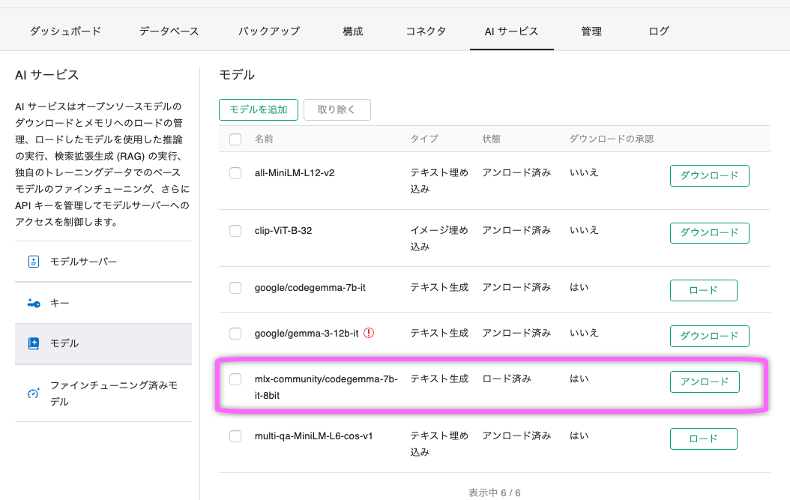Click the Model Server icon in the sidebar
The image size is (790, 500).
[33, 262]
